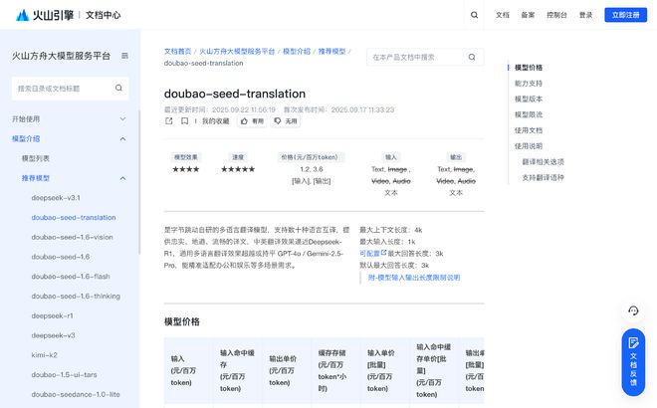657x408 pixels.
Task: Open deepseek-r1 in sidebar
Action: click(x=53, y=315)
